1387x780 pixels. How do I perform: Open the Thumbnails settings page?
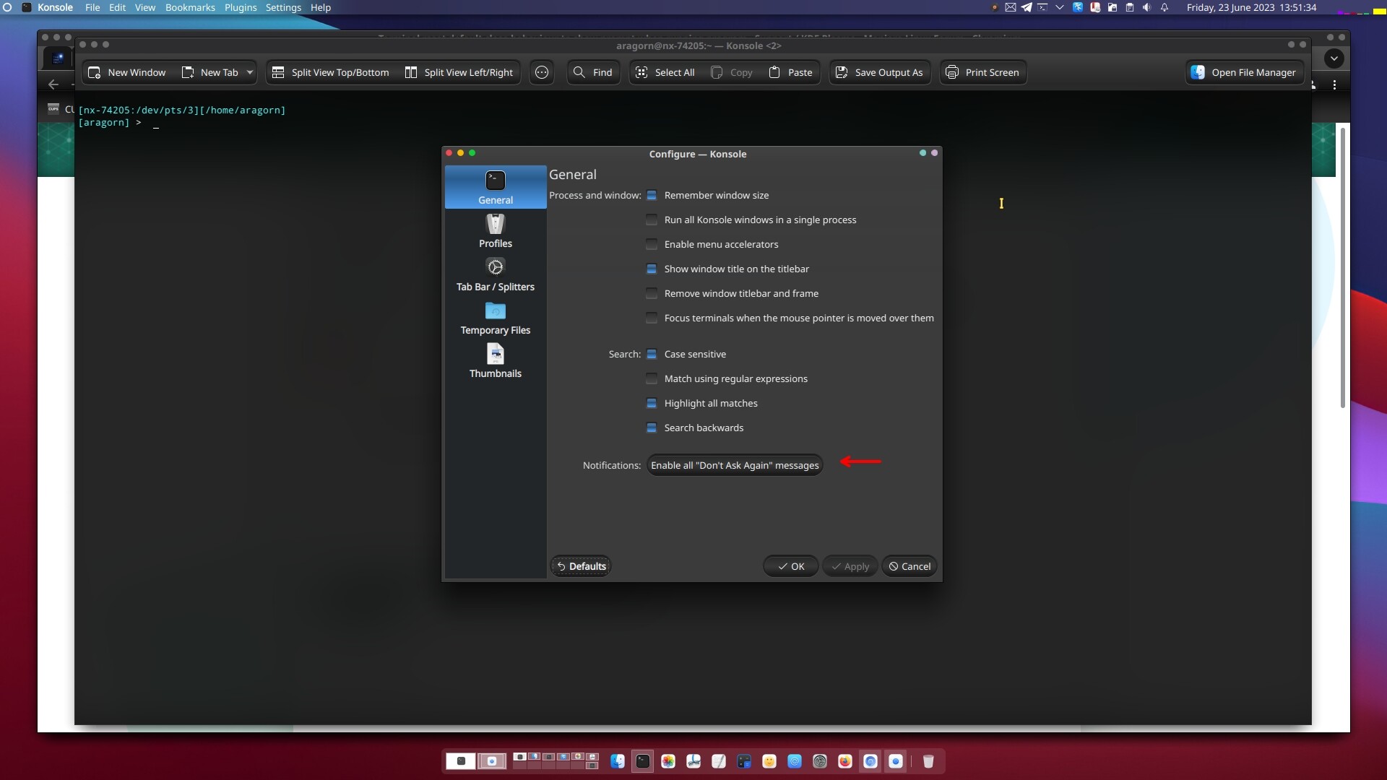click(x=496, y=360)
